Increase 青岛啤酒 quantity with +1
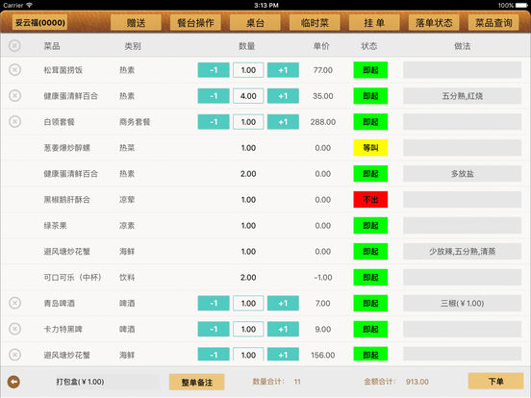Image resolution: width=531 pixels, height=398 pixels. (283, 303)
